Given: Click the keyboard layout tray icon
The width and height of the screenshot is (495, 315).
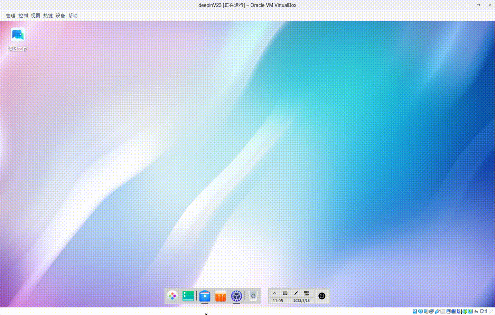Looking at the screenshot, I should 284,293.
